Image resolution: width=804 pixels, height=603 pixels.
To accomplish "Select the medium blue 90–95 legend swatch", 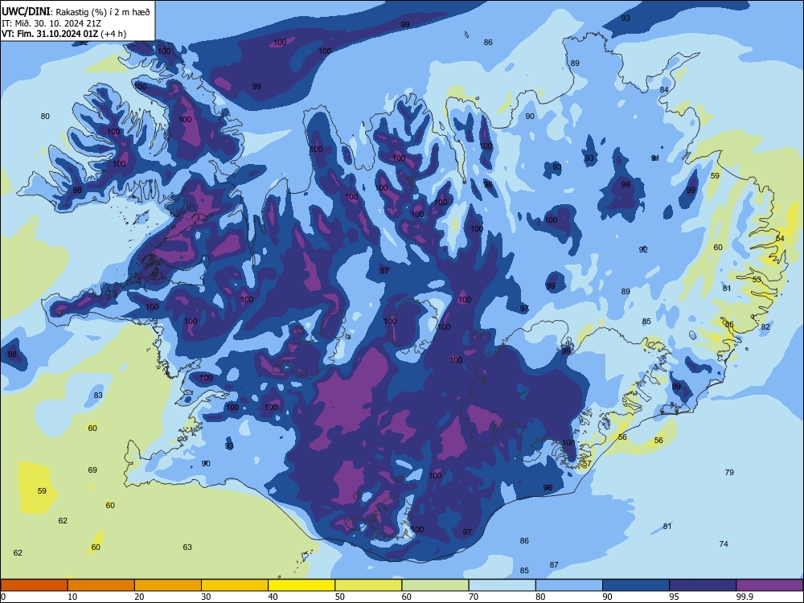I will [x=636, y=585].
